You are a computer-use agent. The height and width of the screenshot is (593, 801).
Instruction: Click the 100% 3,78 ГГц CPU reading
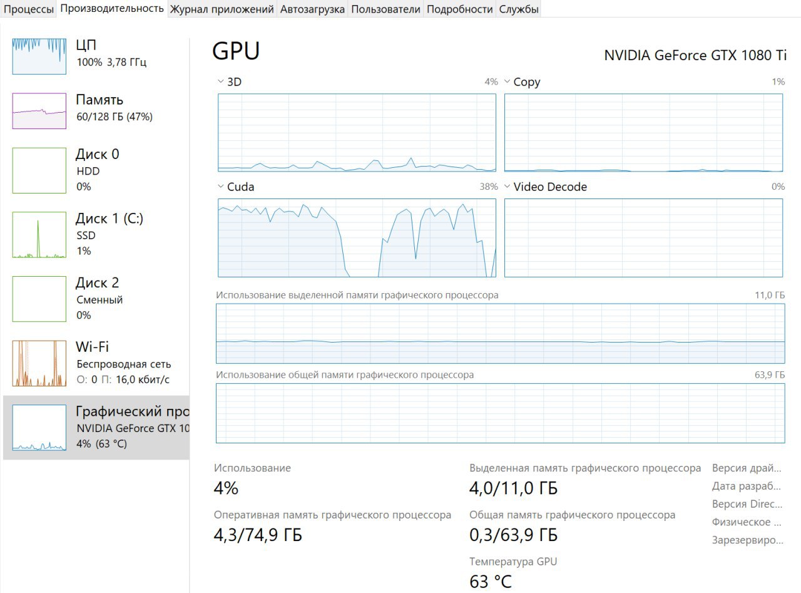click(112, 63)
